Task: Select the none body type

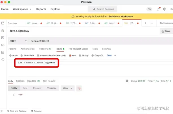Action: (10, 55)
